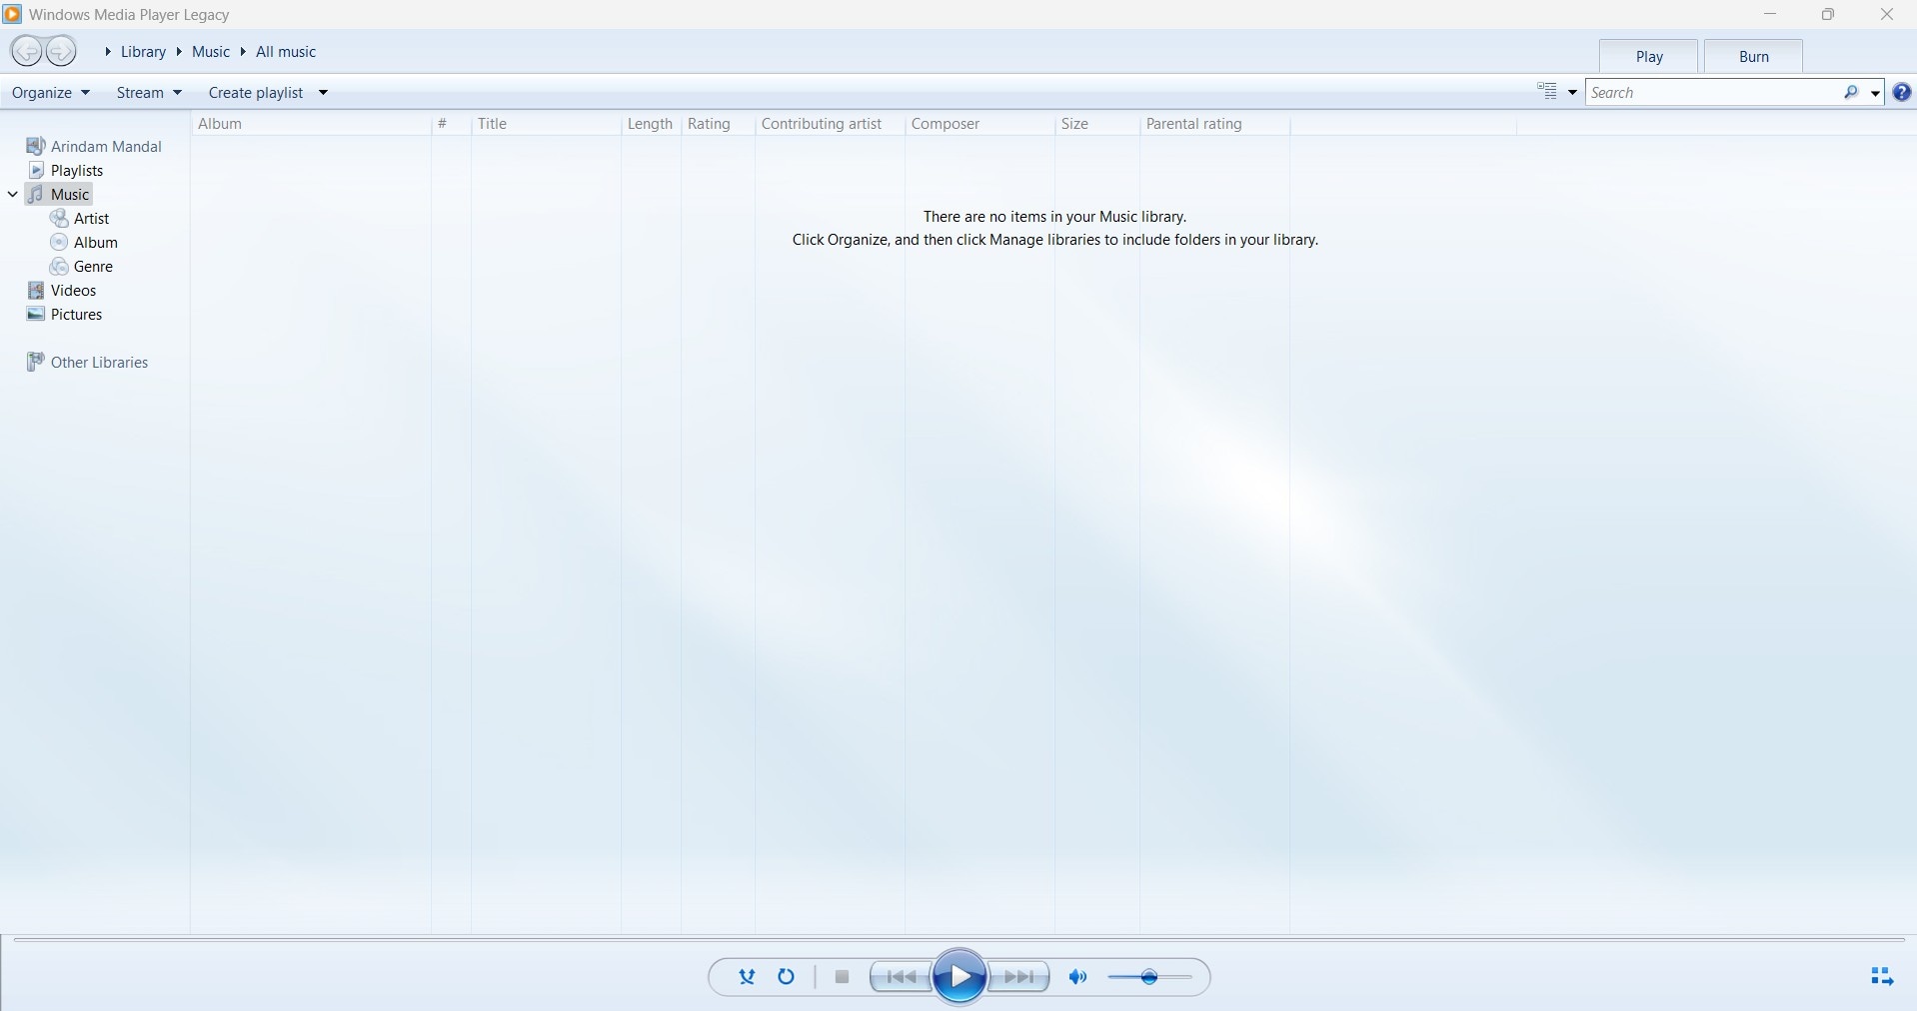Open search options dropdown arrow

1875,93
